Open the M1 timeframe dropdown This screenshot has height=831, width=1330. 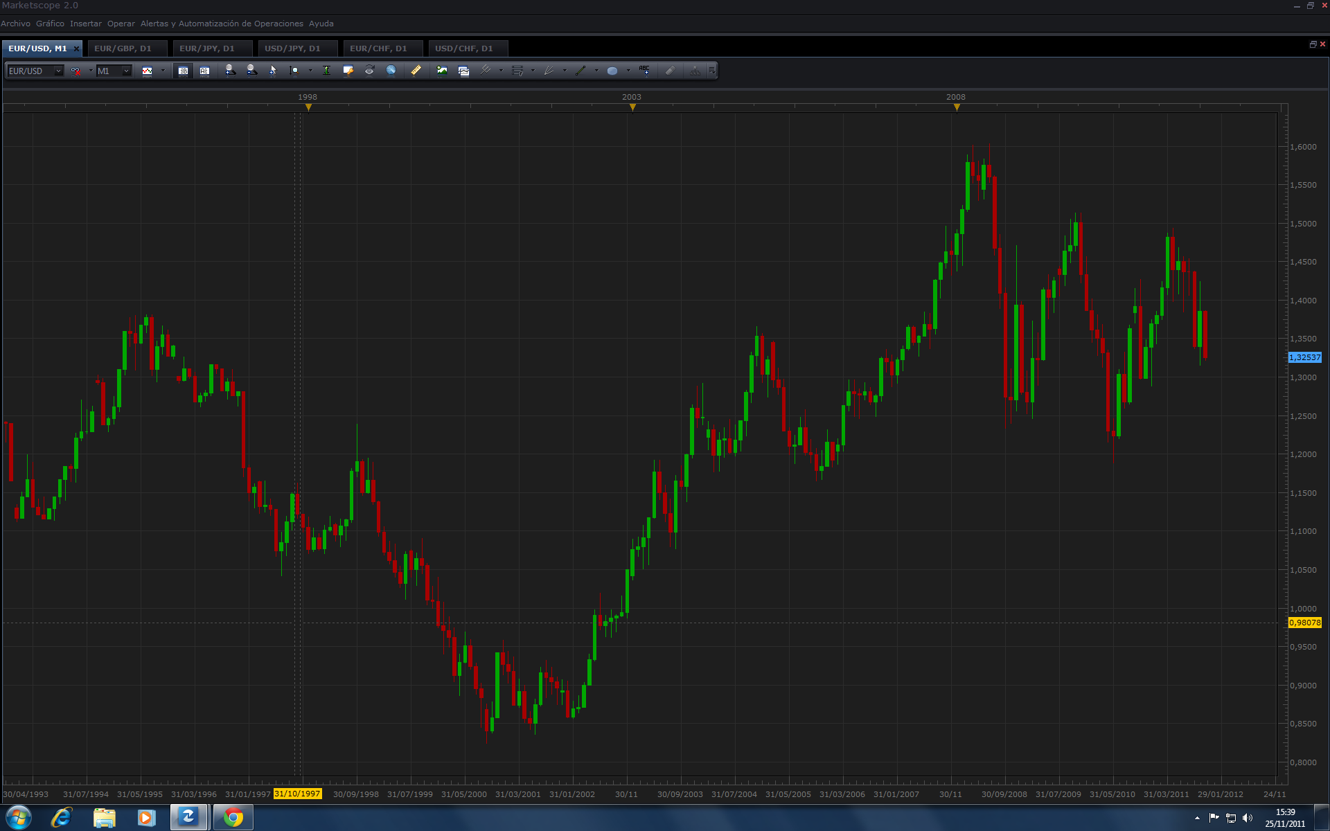pos(126,71)
